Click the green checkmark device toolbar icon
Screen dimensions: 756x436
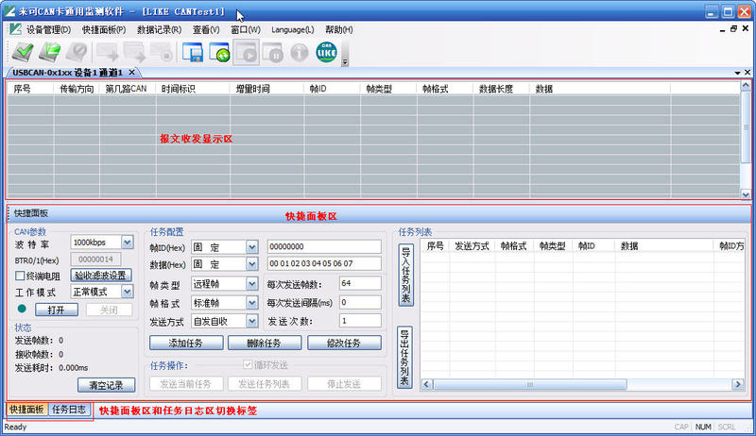[21, 53]
